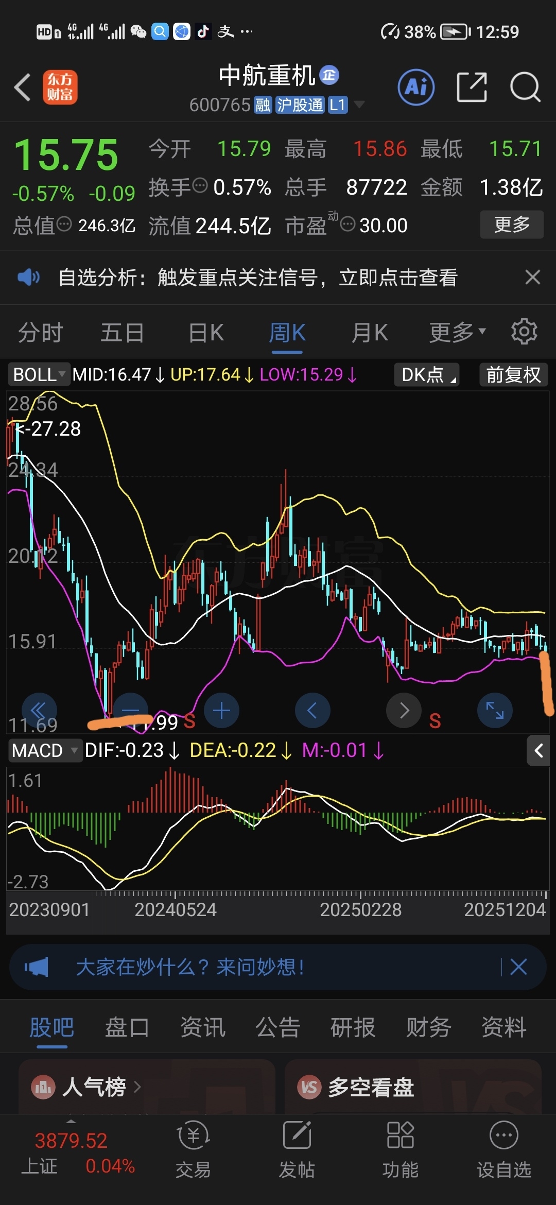The width and height of the screenshot is (556, 1205).
Task: Open the 资讯 tab
Action: coord(203,1027)
